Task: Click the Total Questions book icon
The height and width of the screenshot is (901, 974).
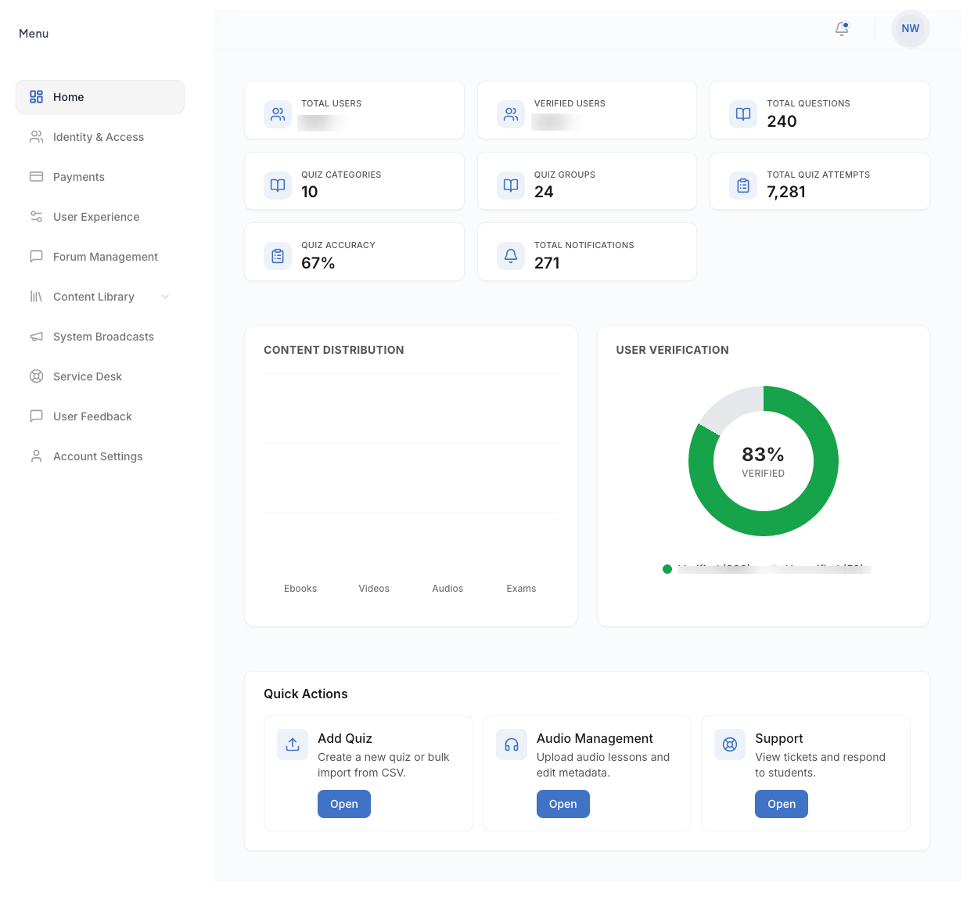Action: (x=743, y=114)
